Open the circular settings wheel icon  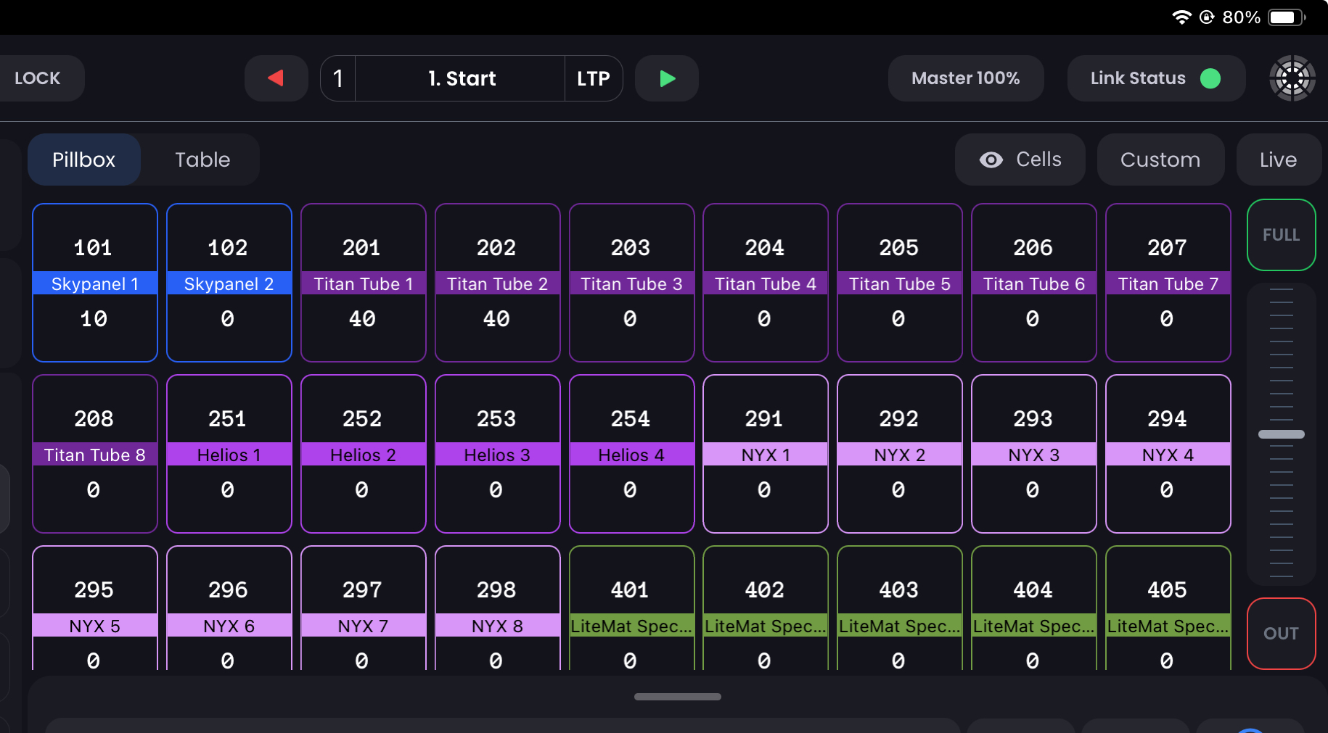coord(1292,78)
